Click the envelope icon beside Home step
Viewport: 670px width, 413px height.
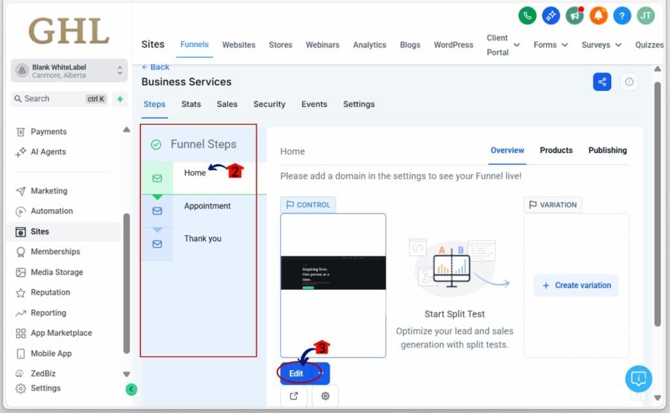157,178
